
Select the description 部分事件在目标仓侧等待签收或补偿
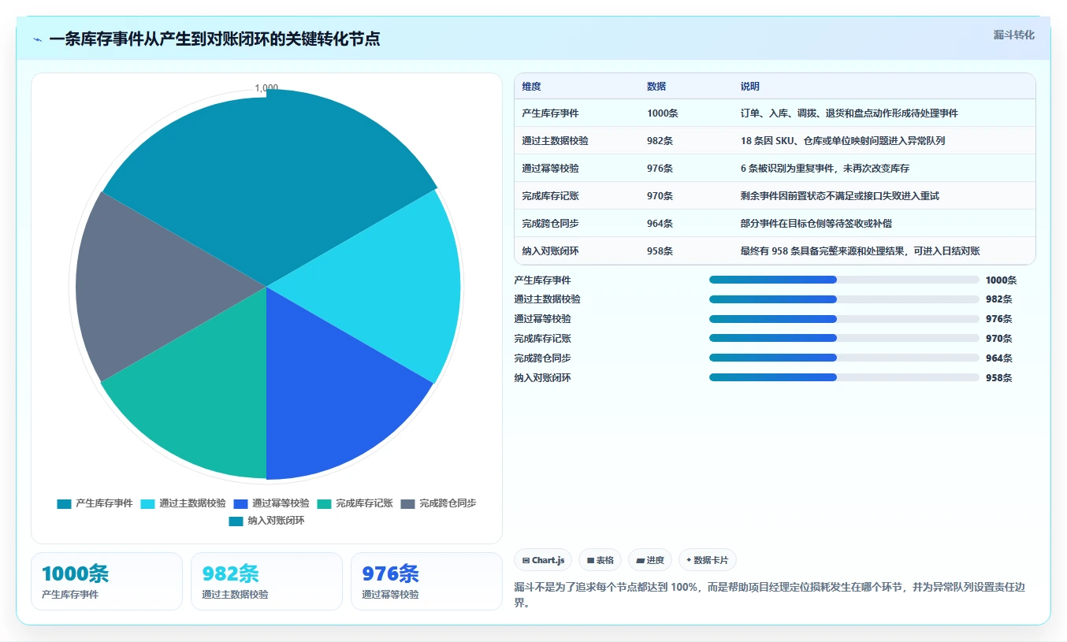coord(816,224)
